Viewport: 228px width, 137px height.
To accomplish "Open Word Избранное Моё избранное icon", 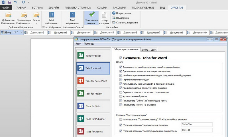I will (52, 15).
